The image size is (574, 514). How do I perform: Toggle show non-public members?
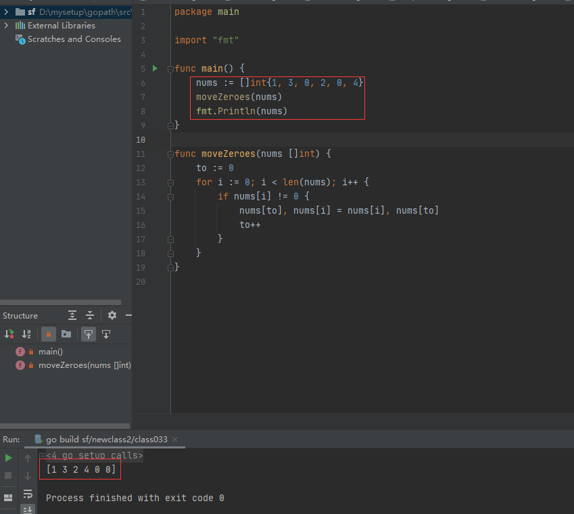[48, 334]
